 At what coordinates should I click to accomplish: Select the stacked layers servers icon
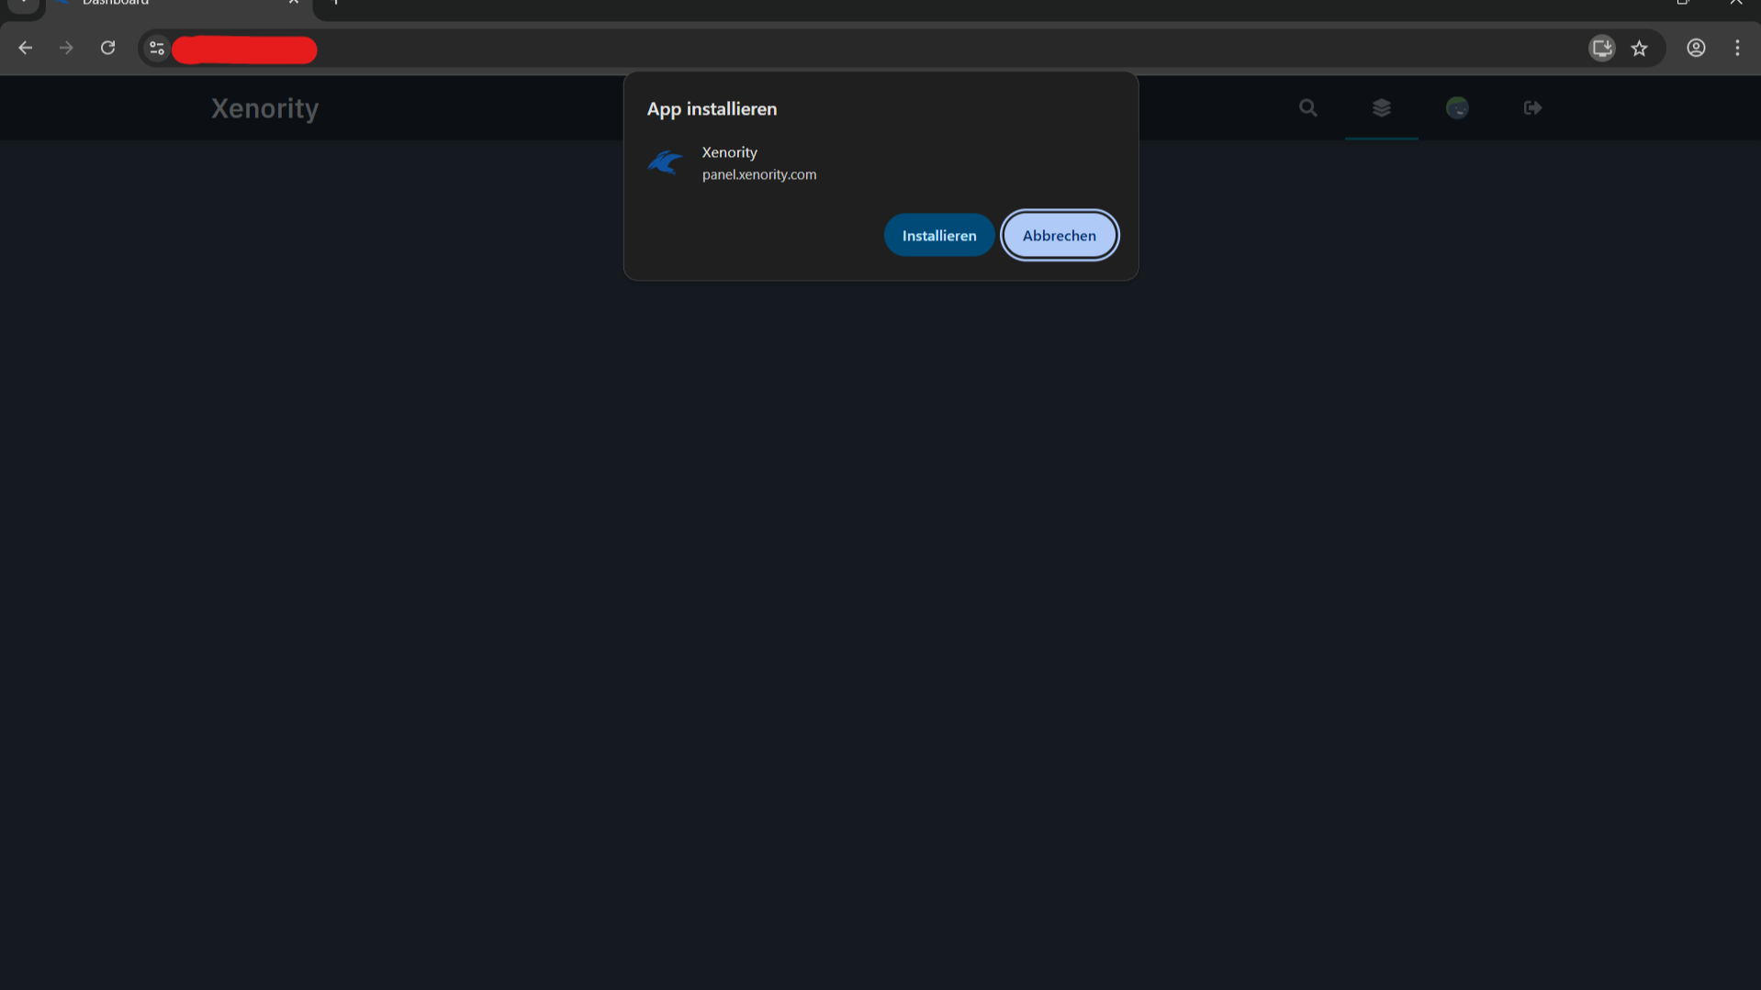1381,108
